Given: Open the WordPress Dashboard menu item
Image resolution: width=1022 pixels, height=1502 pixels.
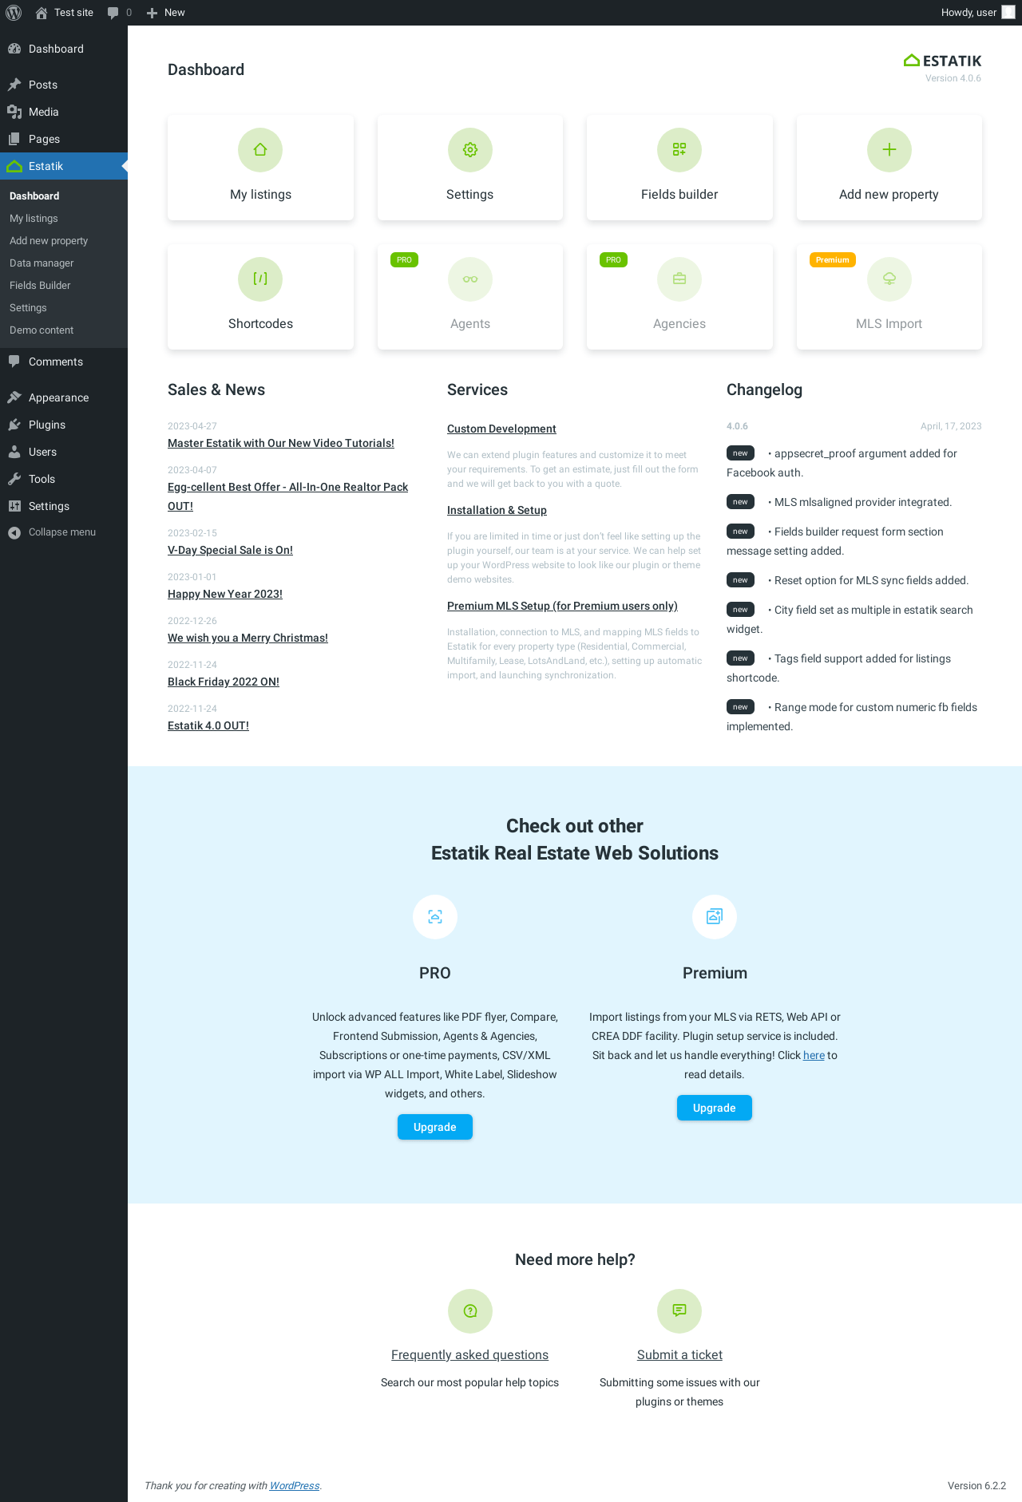Looking at the screenshot, I should (64, 49).
